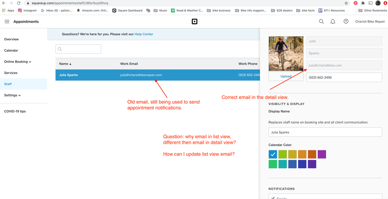Open the Chrome profile avatar
The width and height of the screenshot is (388, 199).
click(x=378, y=3)
